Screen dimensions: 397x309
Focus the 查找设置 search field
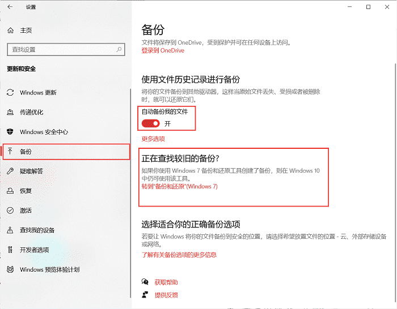(x=66, y=50)
